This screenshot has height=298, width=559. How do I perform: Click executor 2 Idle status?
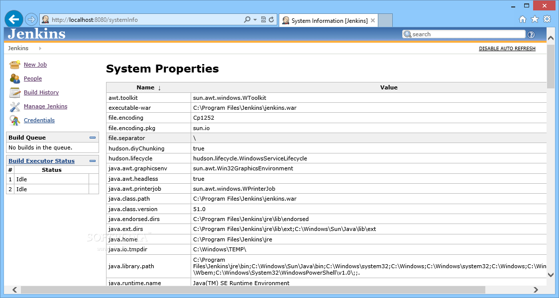coord(22,189)
